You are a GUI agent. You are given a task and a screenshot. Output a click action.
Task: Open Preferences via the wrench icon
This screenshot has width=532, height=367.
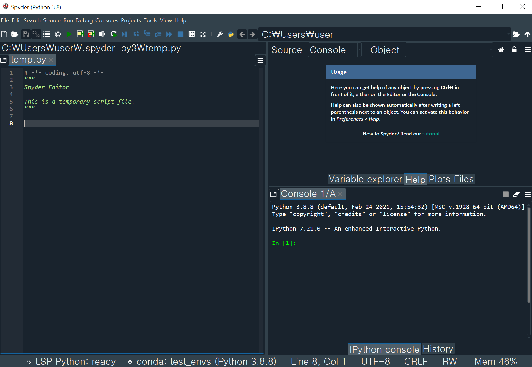coord(220,34)
